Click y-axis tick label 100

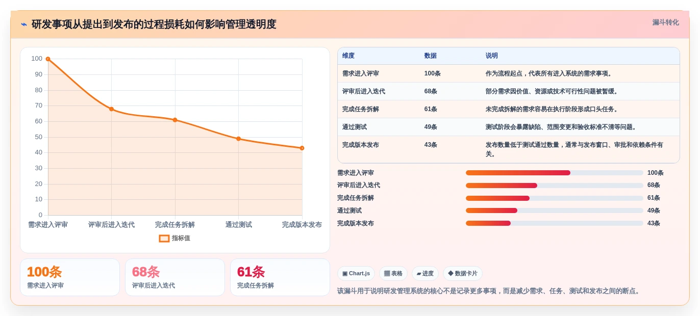pos(37,59)
